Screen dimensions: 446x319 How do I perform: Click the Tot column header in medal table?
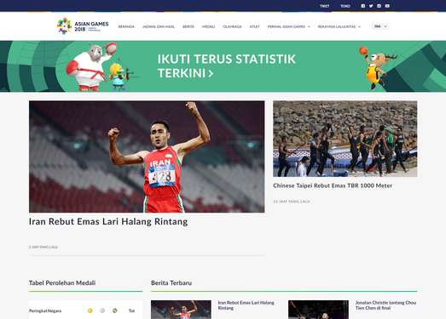pyautogui.click(x=131, y=310)
